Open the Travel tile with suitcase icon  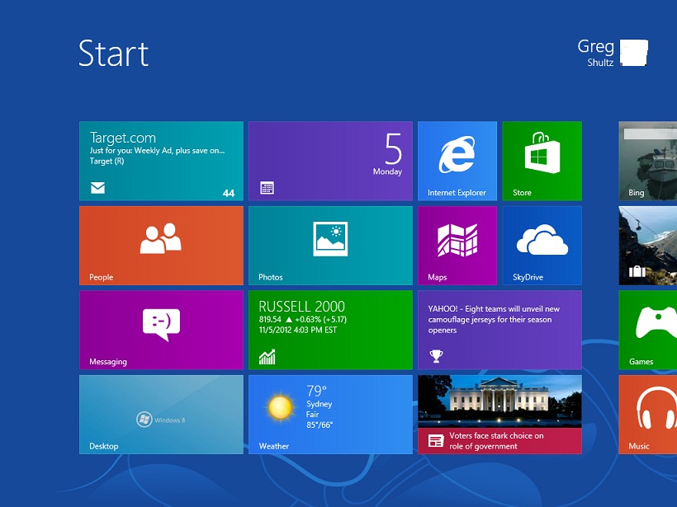click(647, 246)
